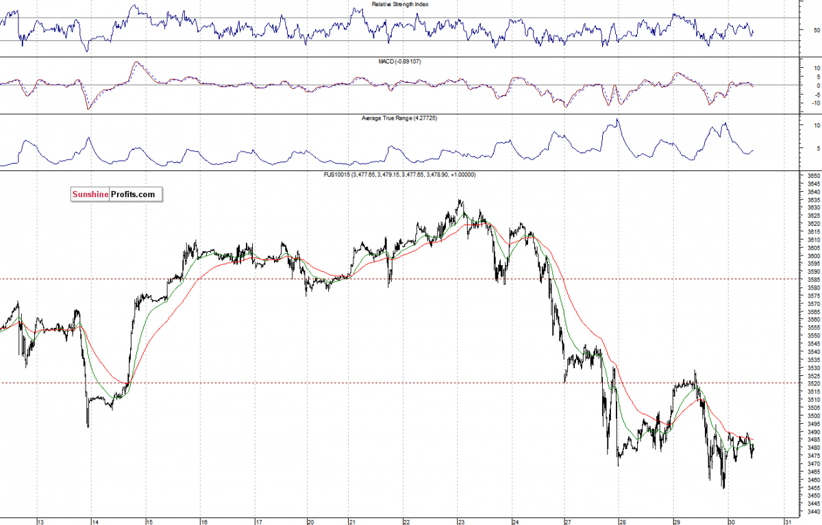Click the 50 level on the RSI scale
The width and height of the screenshot is (822, 525).
(x=815, y=30)
